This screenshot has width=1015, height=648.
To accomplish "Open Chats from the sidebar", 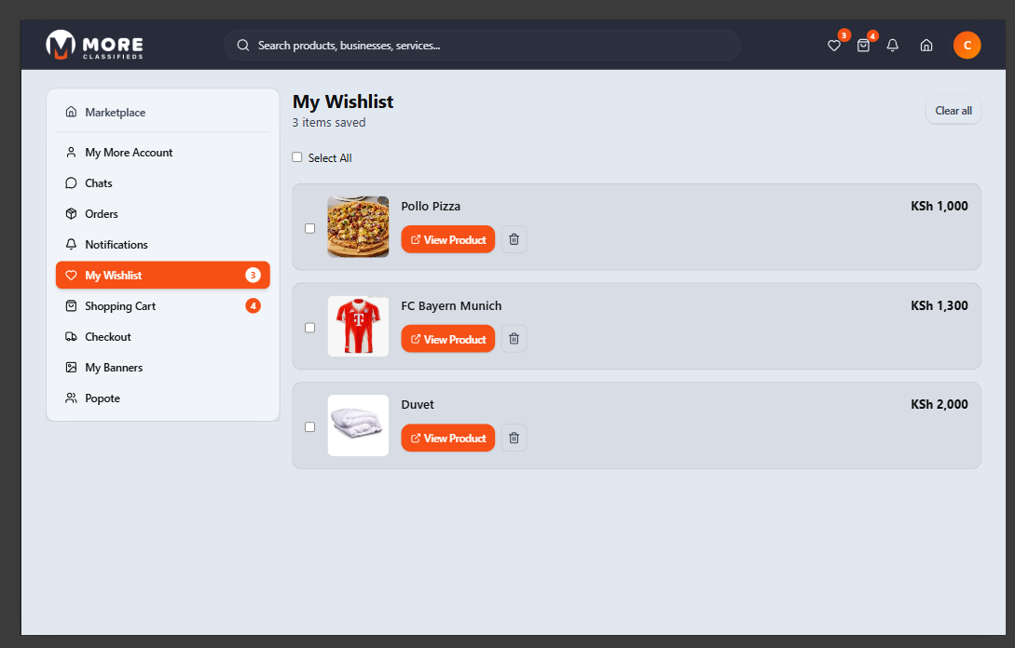I will [99, 183].
